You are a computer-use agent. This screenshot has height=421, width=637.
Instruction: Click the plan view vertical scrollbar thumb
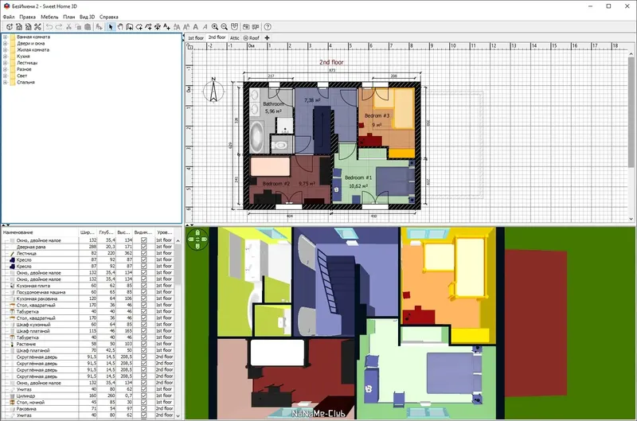(631, 111)
